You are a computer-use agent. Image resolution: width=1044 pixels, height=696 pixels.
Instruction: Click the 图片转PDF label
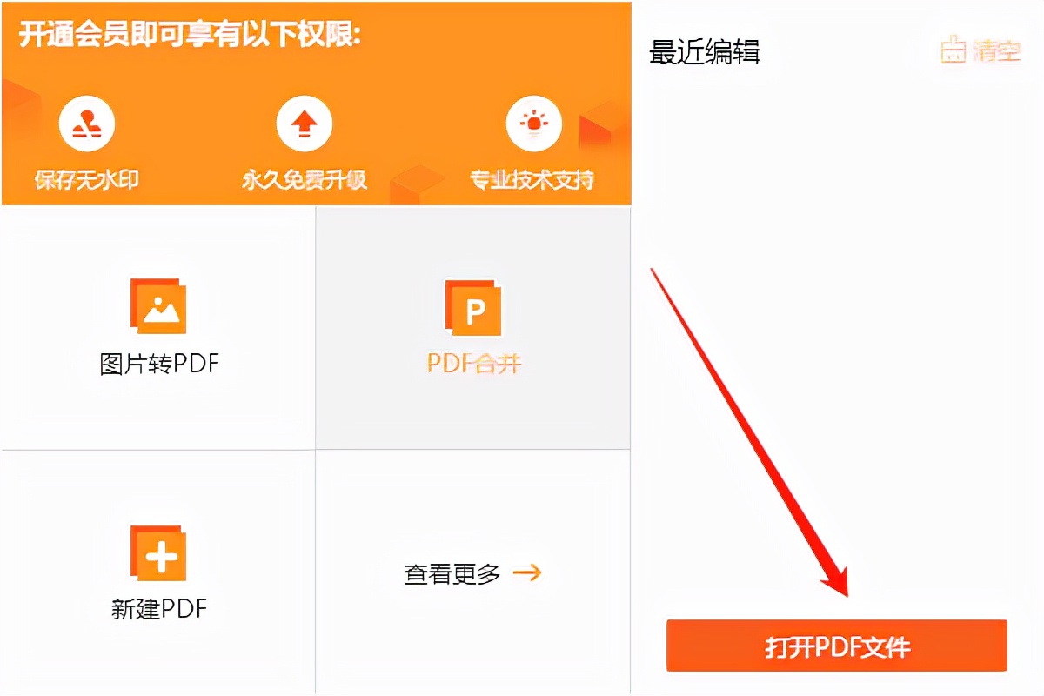click(159, 363)
